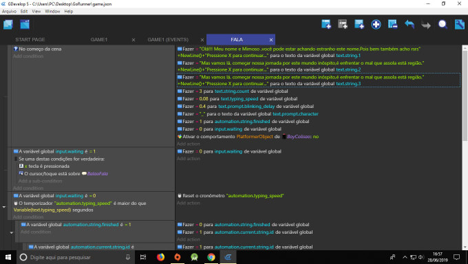
Task: Click the greyed add sub-event icon
Action: [343, 24]
